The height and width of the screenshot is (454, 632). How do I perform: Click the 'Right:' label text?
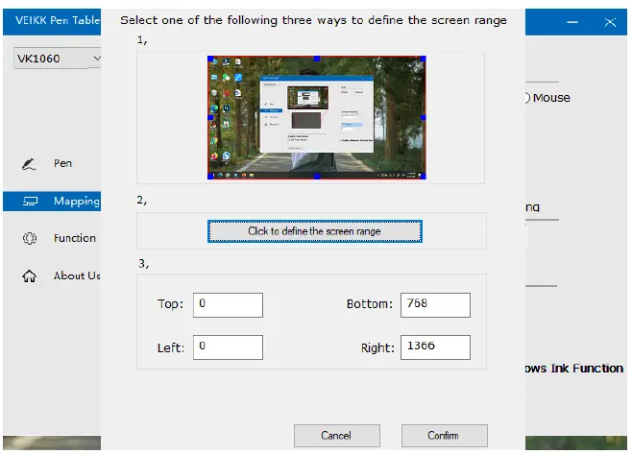coord(377,347)
